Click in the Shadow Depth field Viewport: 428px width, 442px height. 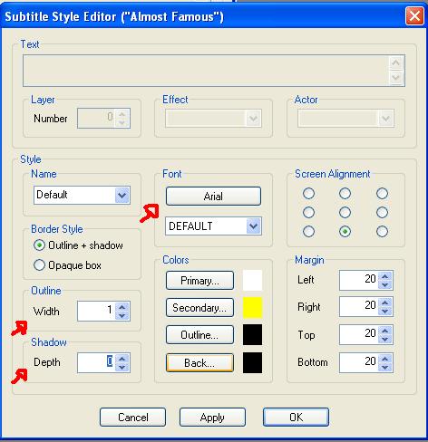click(97, 362)
